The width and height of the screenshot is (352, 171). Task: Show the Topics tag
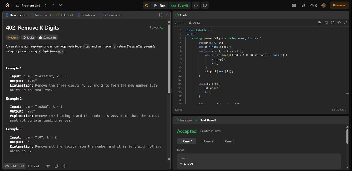point(28,37)
